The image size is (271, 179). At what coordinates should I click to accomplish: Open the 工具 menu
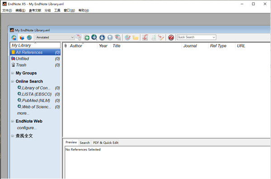57,10
